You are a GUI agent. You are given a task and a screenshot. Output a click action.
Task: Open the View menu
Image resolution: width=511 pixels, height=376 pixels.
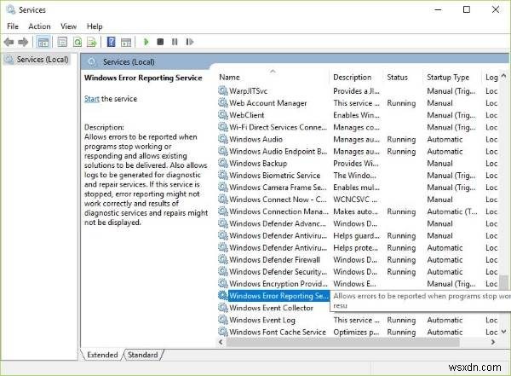pyautogui.click(x=68, y=26)
